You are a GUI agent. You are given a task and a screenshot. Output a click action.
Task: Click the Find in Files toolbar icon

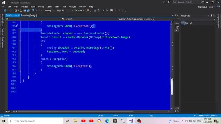tap(88, 11)
